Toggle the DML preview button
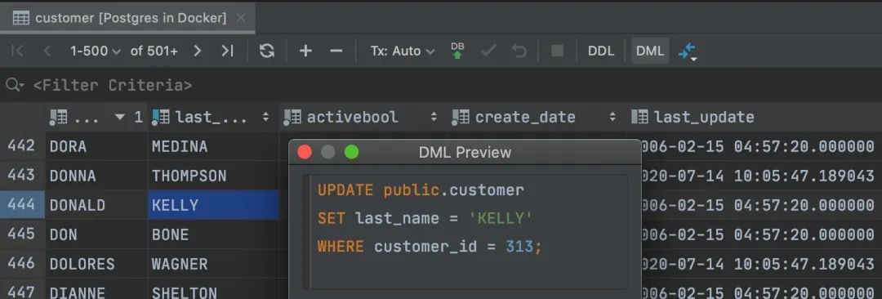 click(650, 51)
